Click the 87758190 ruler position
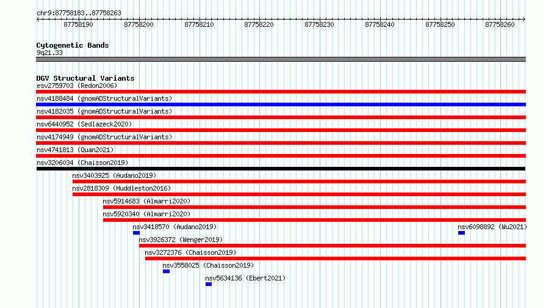This screenshot has height=308, width=543. pyautogui.click(x=78, y=24)
